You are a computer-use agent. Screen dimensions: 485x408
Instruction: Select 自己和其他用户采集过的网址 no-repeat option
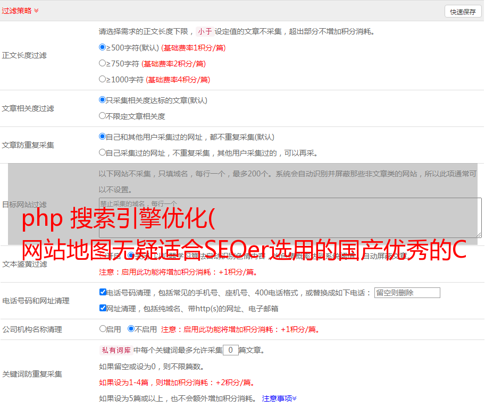click(x=103, y=137)
